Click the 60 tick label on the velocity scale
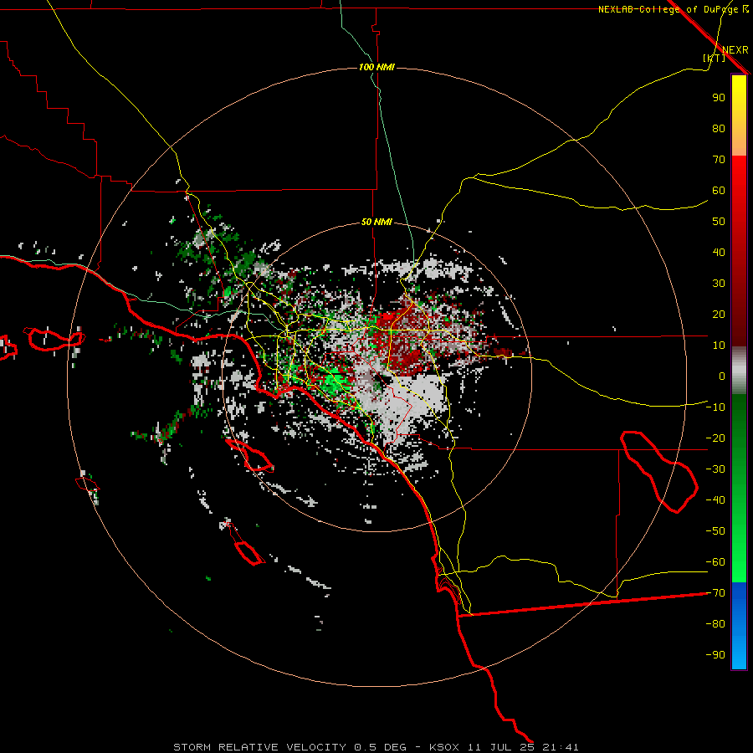This screenshot has height=753, width=753. [719, 190]
